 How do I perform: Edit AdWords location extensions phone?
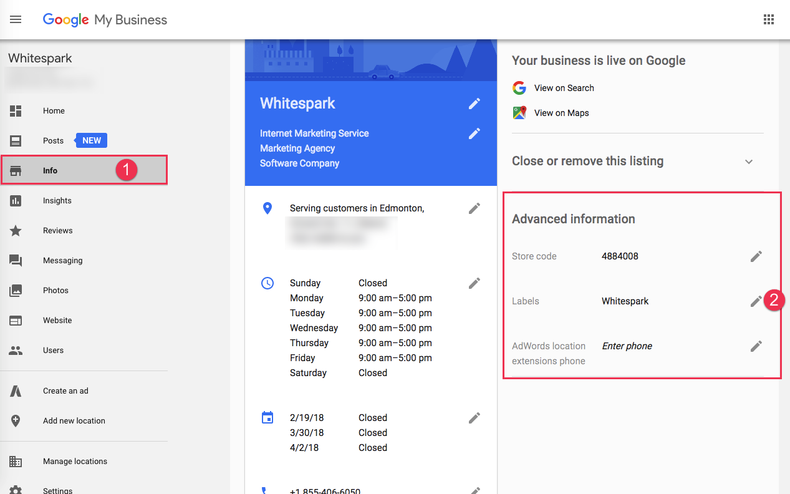coord(756,346)
